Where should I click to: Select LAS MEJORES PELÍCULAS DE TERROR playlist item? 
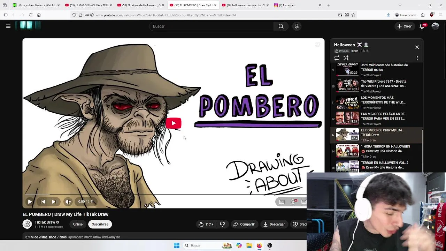376,119
